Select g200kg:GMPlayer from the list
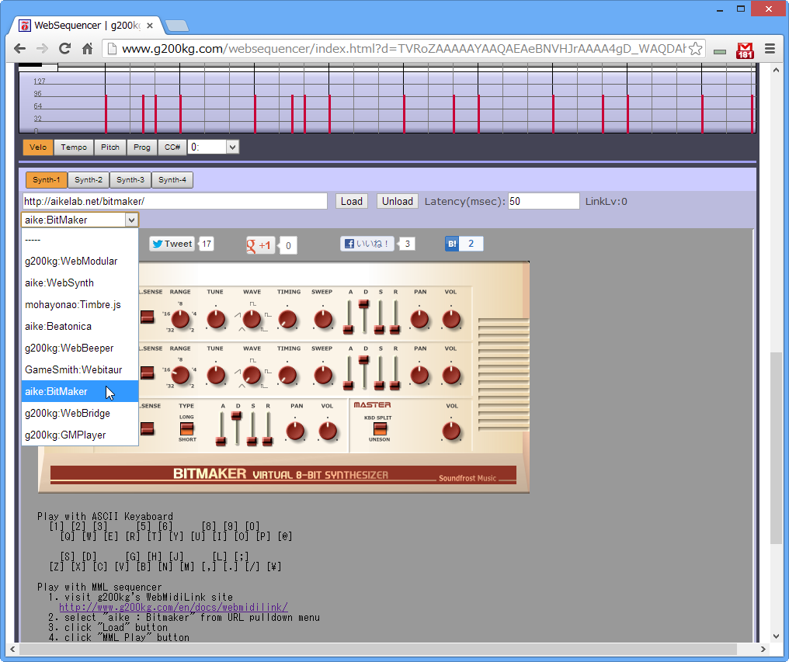Image resolution: width=789 pixels, height=662 pixels. [80, 435]
